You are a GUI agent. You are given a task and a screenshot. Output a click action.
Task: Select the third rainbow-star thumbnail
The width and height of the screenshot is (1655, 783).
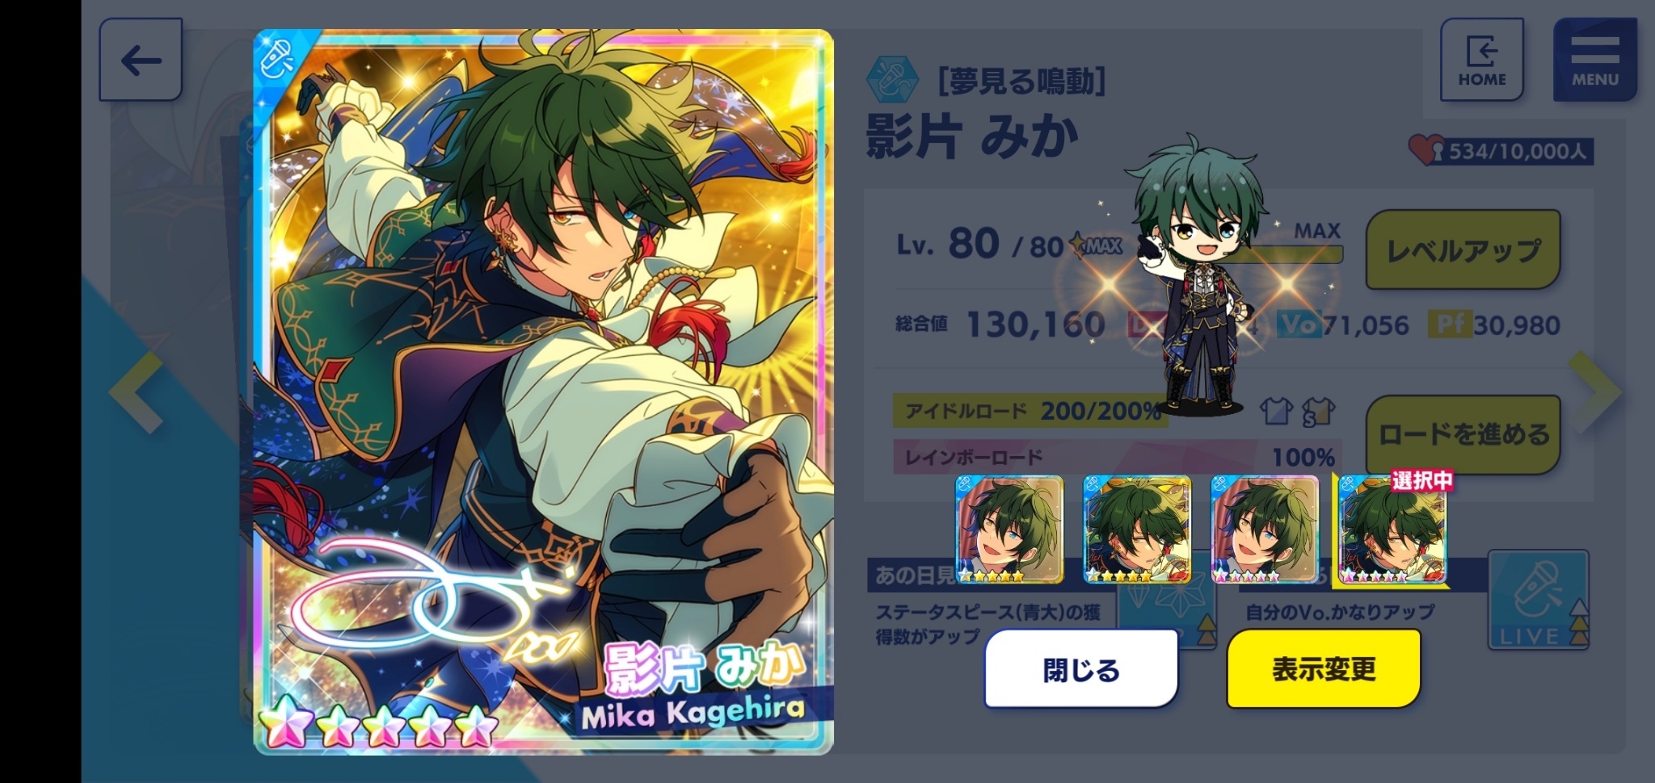pos(1265,530)
